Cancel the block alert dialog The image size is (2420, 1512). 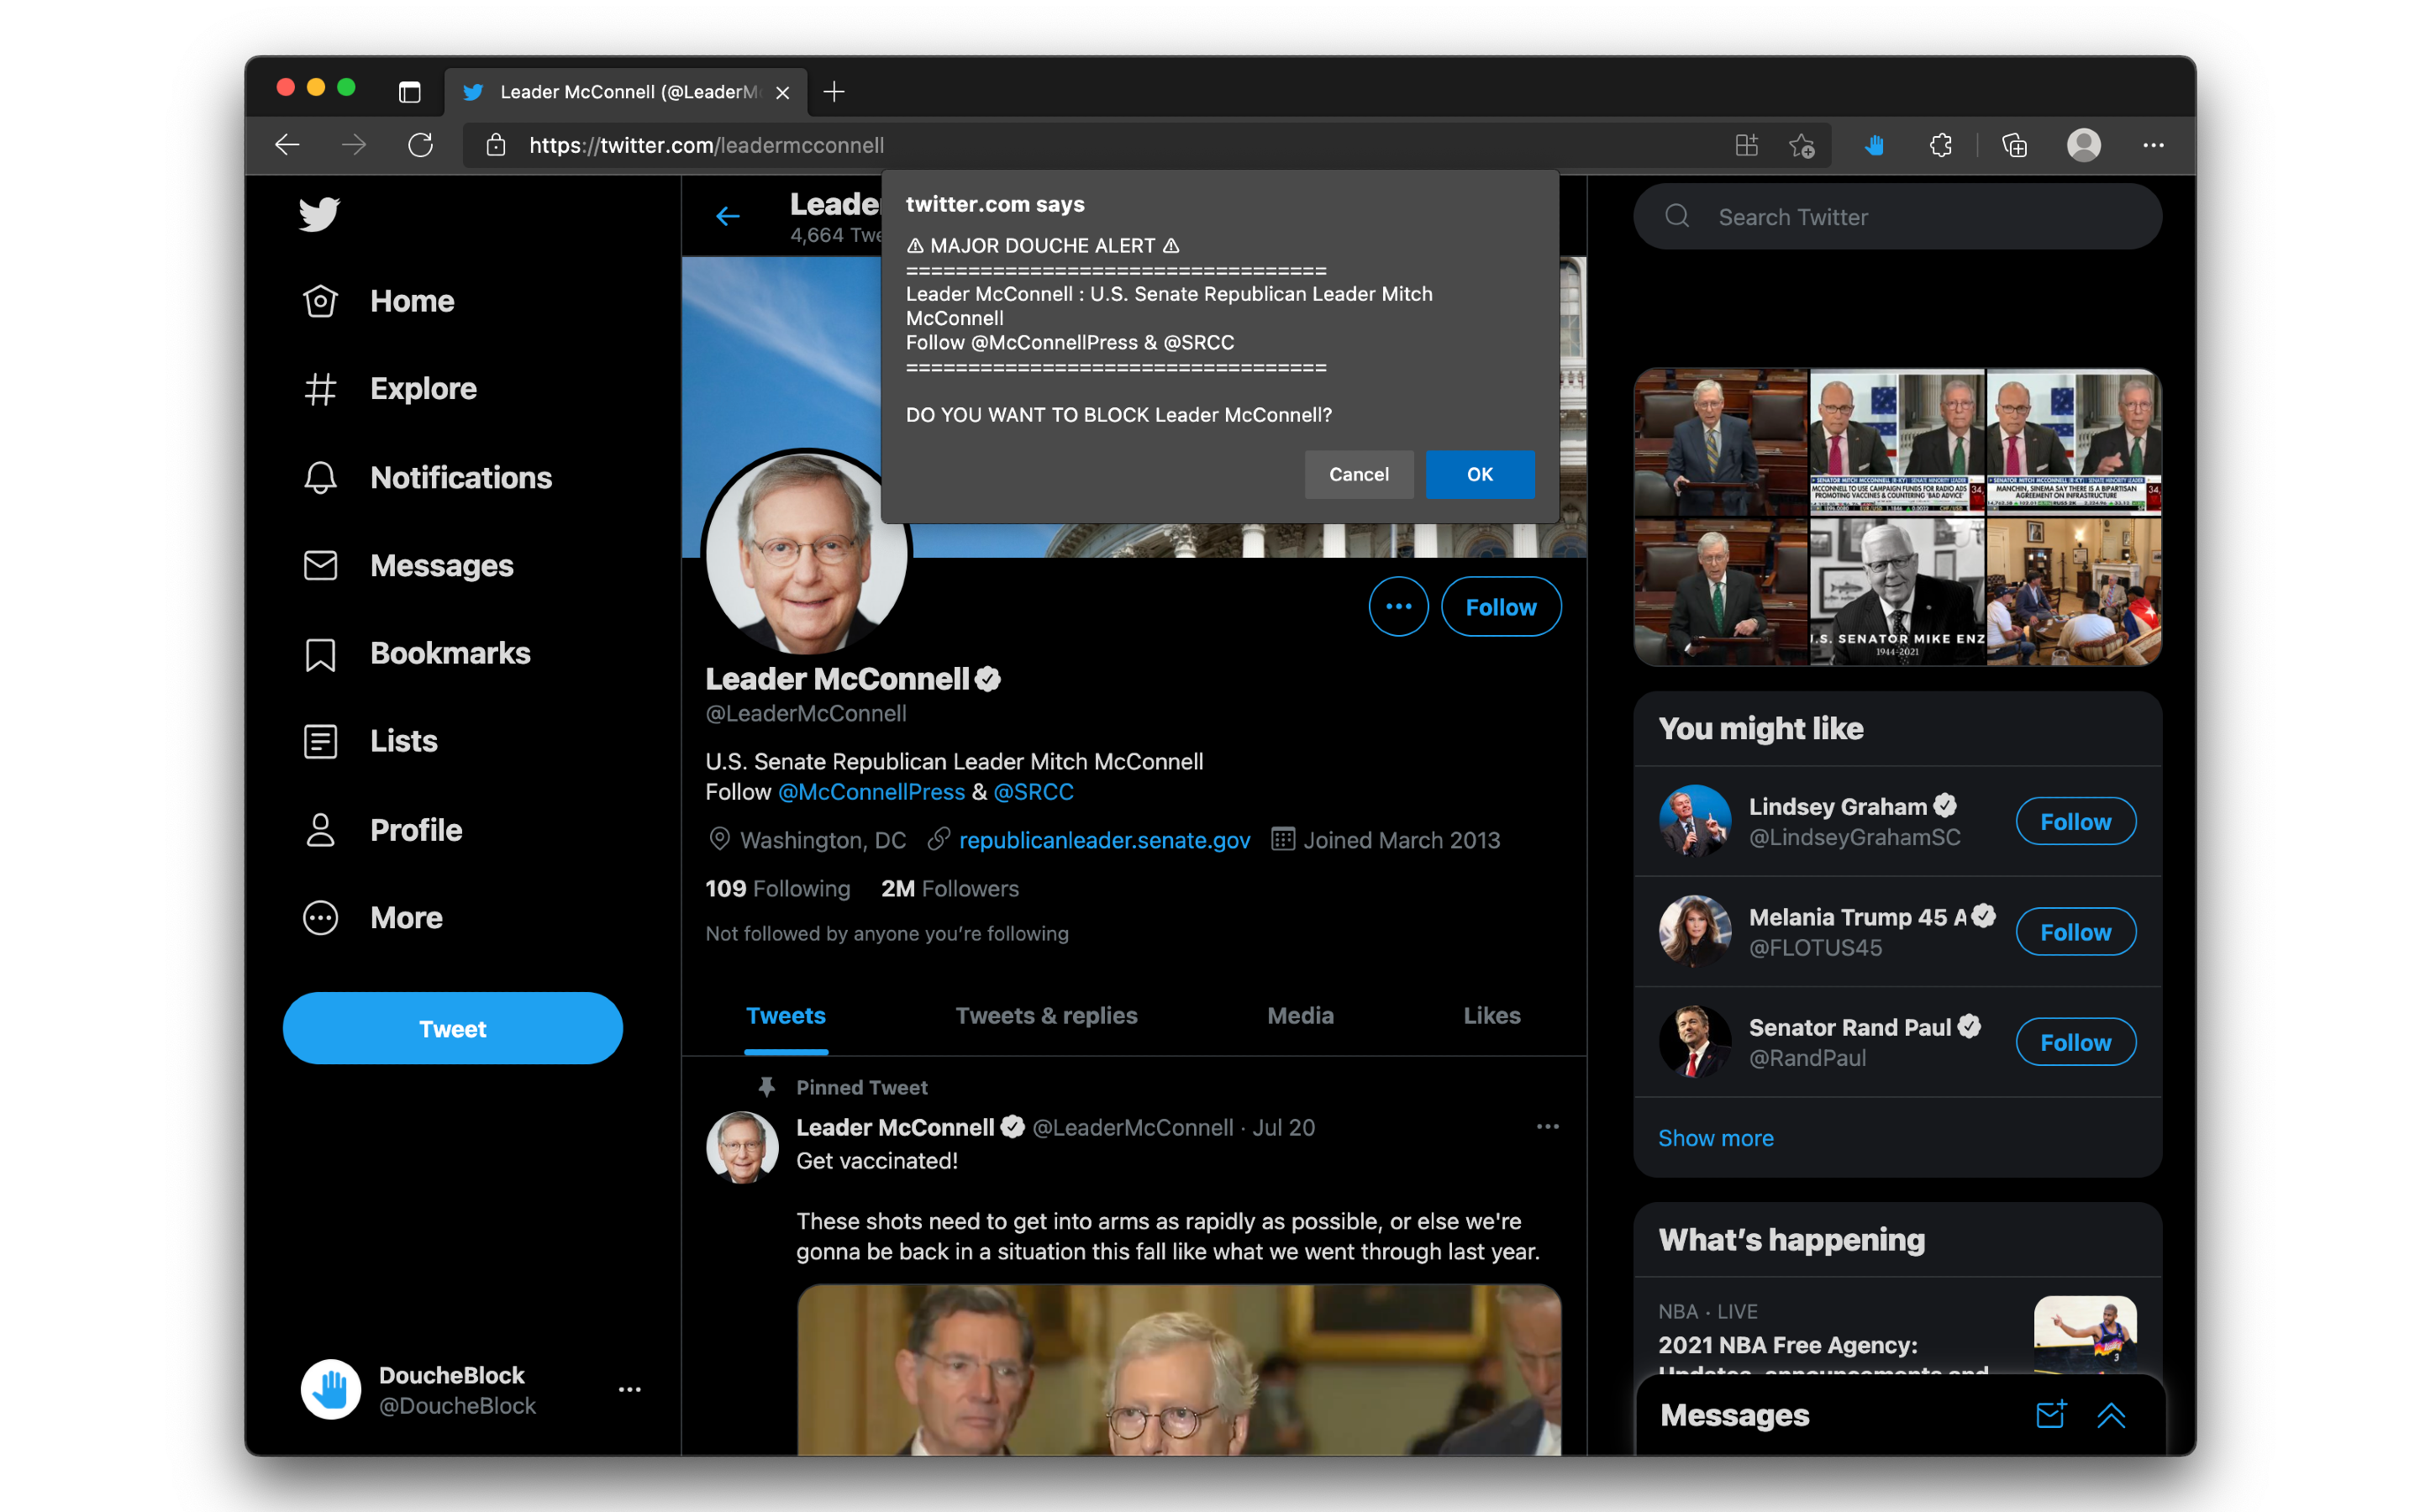coord(1358,475)
